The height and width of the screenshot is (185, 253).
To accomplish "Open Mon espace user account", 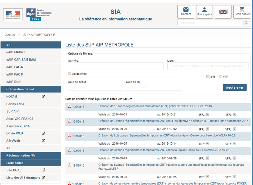I will 204,12.
